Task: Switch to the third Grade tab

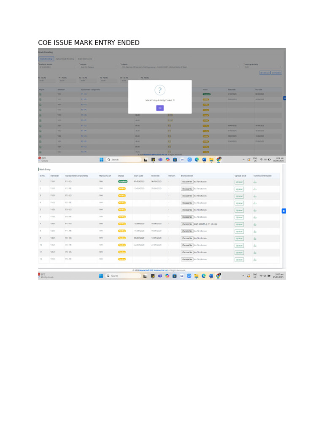Action: pyautogui.click(x=85, y=59)
